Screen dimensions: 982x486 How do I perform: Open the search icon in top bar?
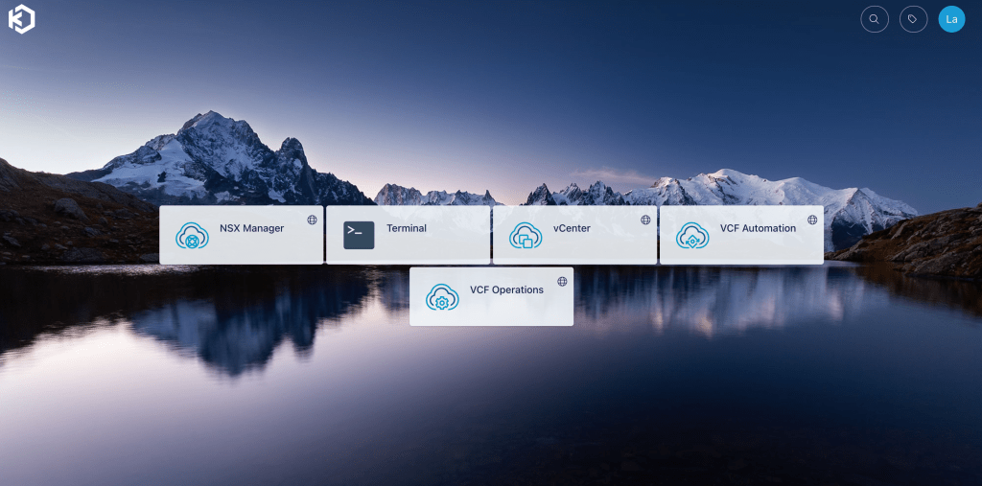coord(875,19)
